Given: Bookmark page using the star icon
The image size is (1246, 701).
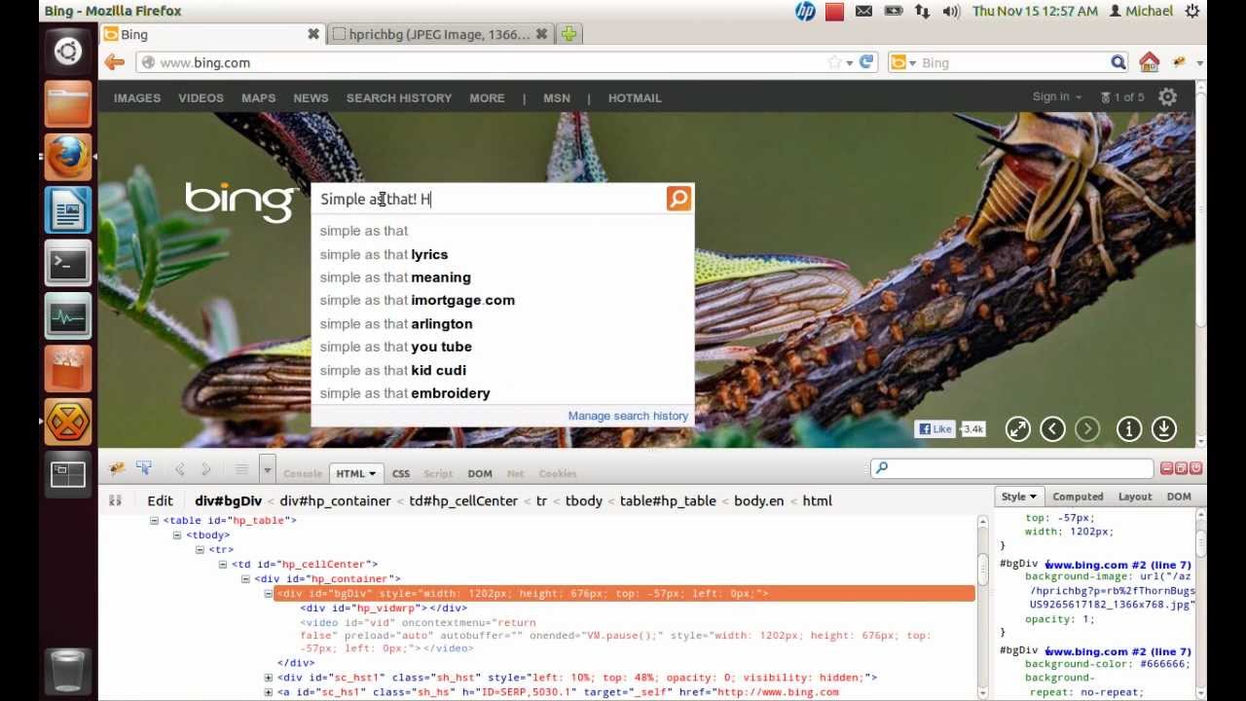Looking at the screenshot, I should 835,62.
